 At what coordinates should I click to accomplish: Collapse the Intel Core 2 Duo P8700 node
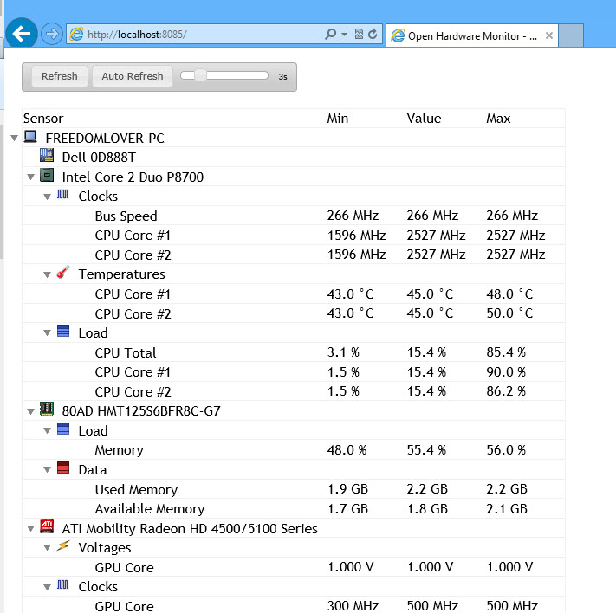tap(30, 177)
